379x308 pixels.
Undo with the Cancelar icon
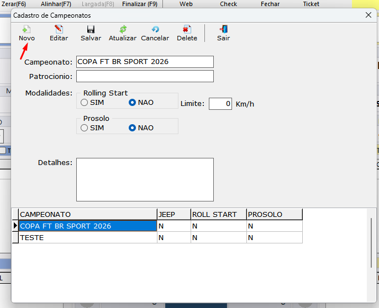point(155,29)
